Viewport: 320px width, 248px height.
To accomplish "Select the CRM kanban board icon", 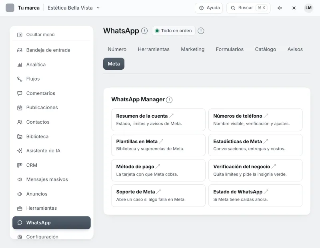I will click(20, 165).
